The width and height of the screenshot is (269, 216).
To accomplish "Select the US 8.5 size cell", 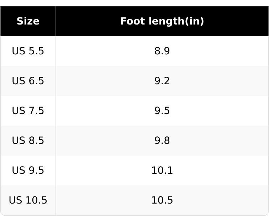I will (28, 141).
